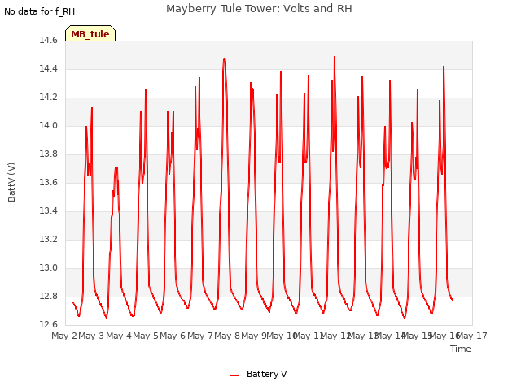The height and width of the screenshot is (390, 521).
Task: Click the 12.8 y-axis tick value
Action: click(48, 296)
